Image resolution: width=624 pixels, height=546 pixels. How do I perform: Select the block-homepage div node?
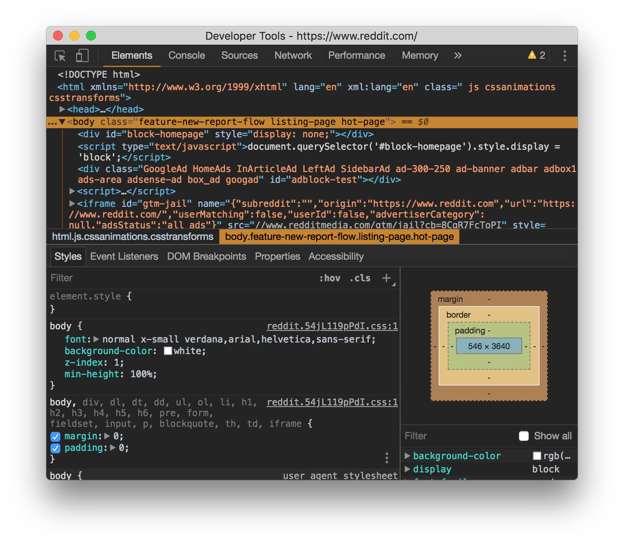pyautogui.click(x=226, y=134)
